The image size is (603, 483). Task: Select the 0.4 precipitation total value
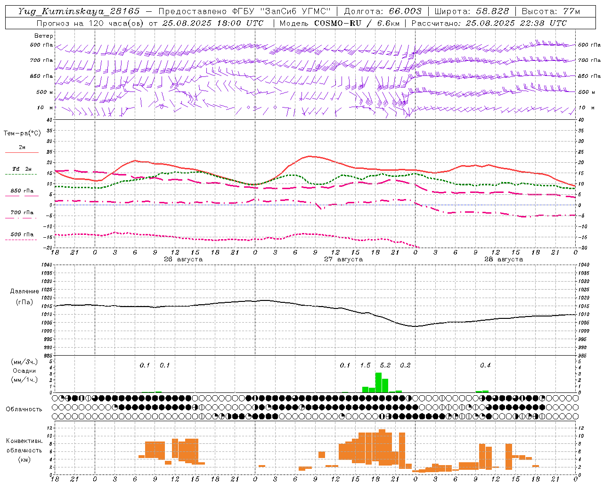[x=485, y=365]
